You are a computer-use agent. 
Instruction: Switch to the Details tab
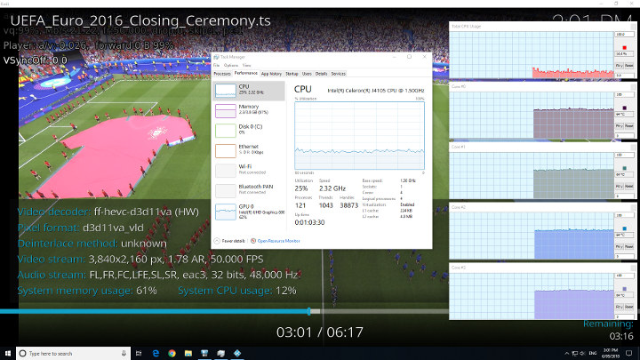pyautogui.click(x=321, y=74)
